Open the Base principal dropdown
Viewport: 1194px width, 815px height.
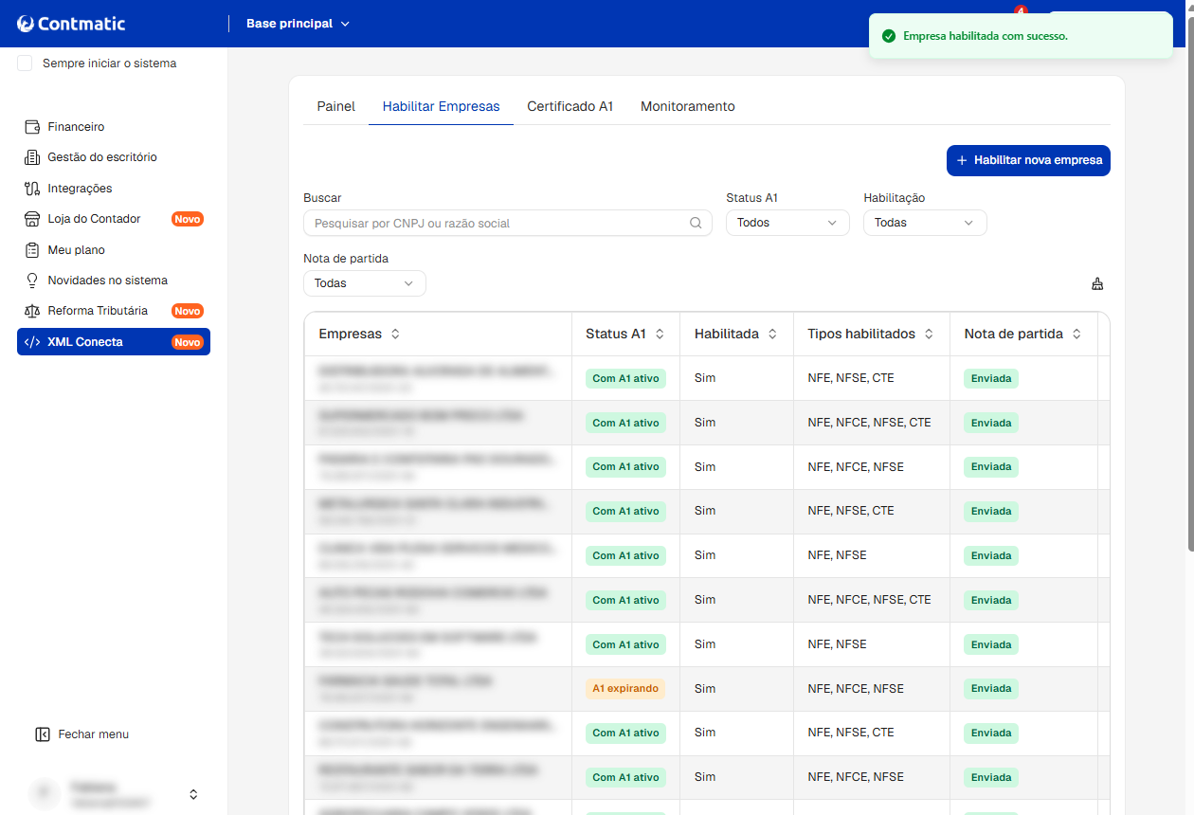coord(298,24)
